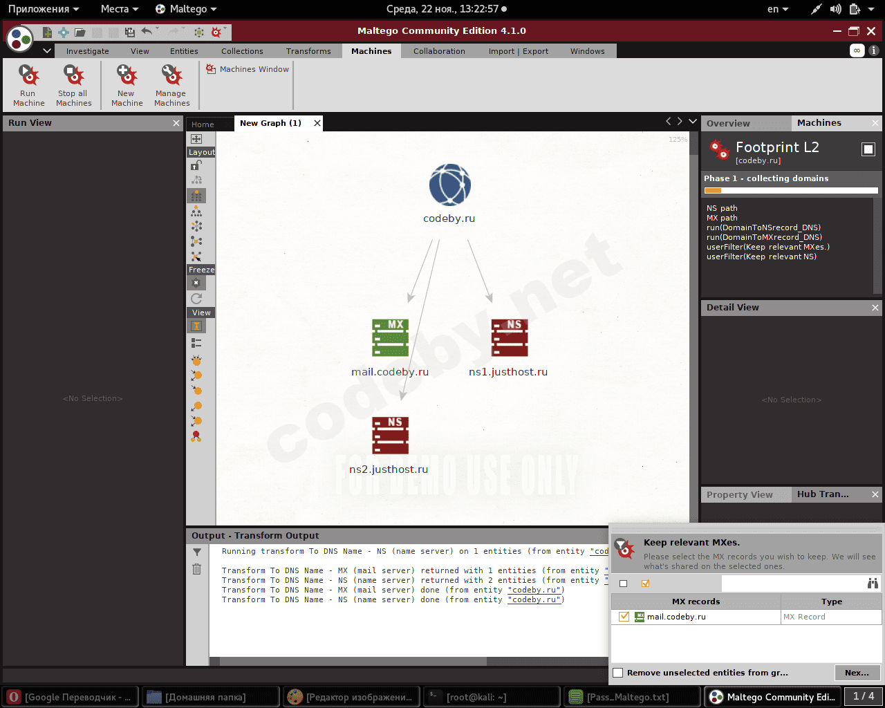885x708 pixels.
Task: Click the undo arrow in quick toolbar
Action: point(146,31)
